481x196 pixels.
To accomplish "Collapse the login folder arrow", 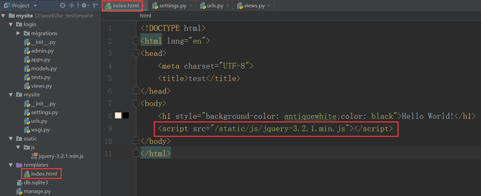I will pyautogui.click(x=11, y=24).
